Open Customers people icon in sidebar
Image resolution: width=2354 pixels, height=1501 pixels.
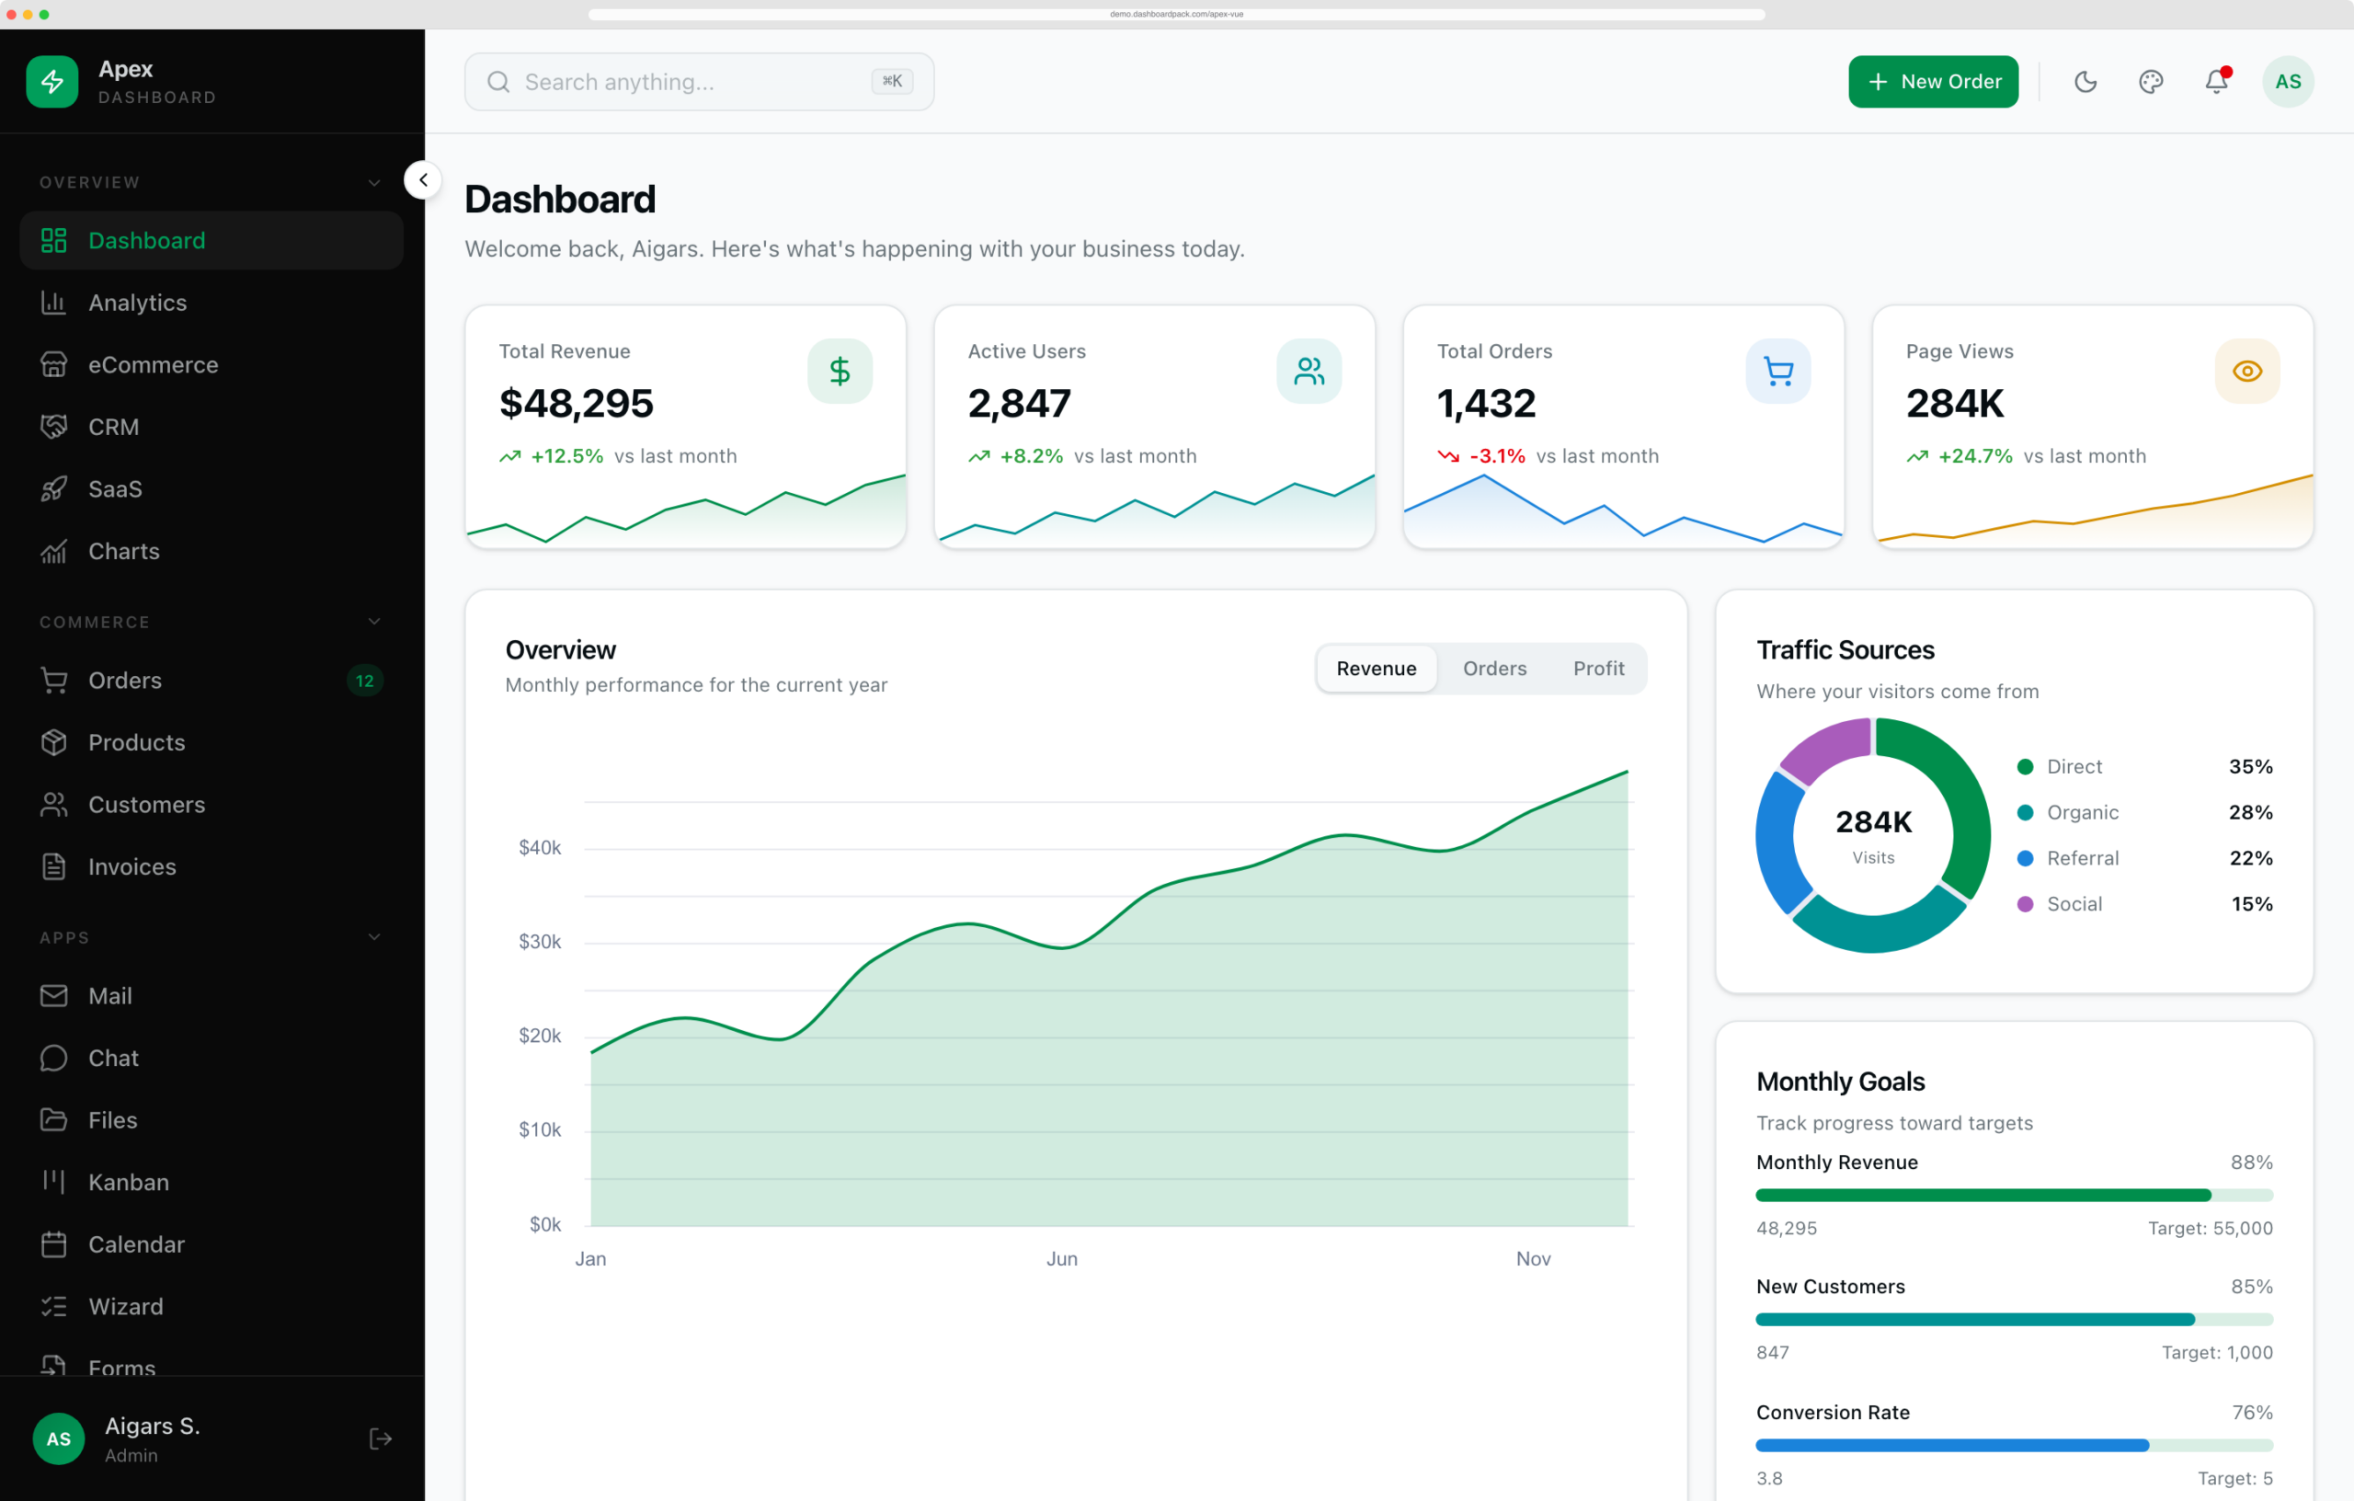tap(53, 804)
